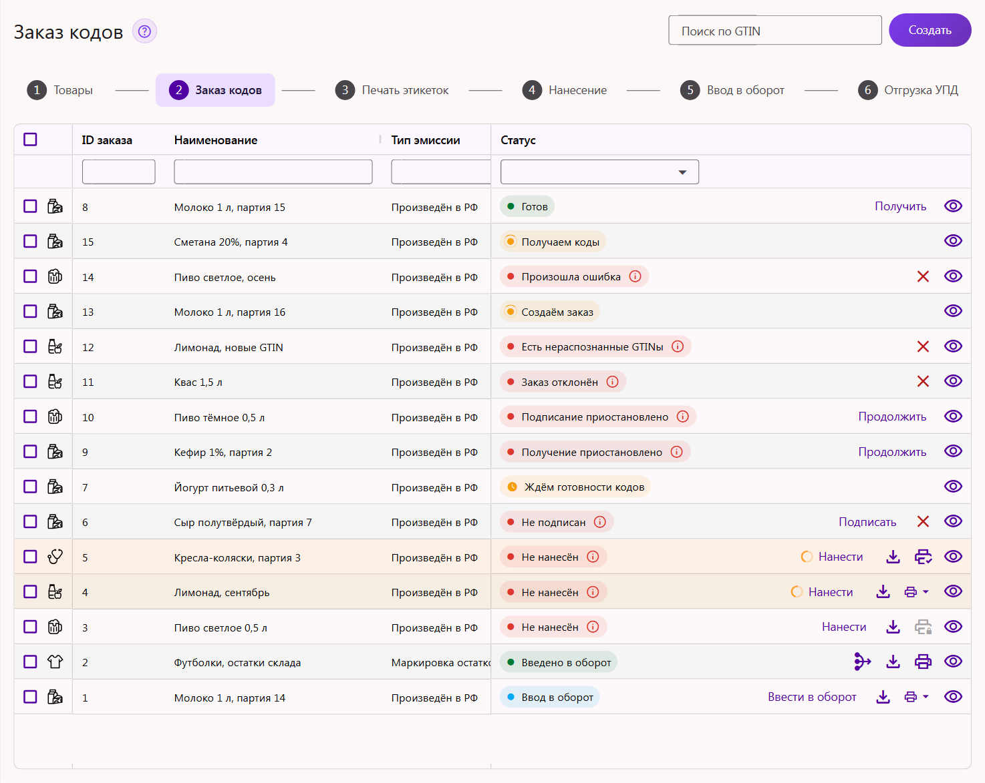Image resolution: width=985 pixels, height=783 pixels.
Task: Open the Статус filter dropdown
Action: pos(599,172)
